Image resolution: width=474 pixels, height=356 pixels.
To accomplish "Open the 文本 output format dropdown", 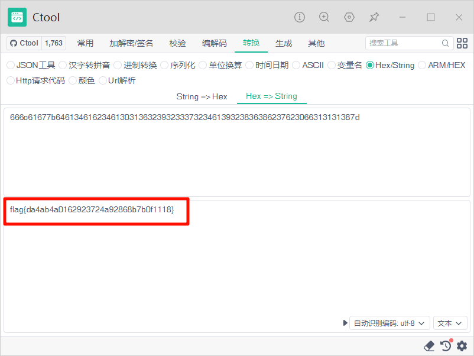I will [450, 323].
